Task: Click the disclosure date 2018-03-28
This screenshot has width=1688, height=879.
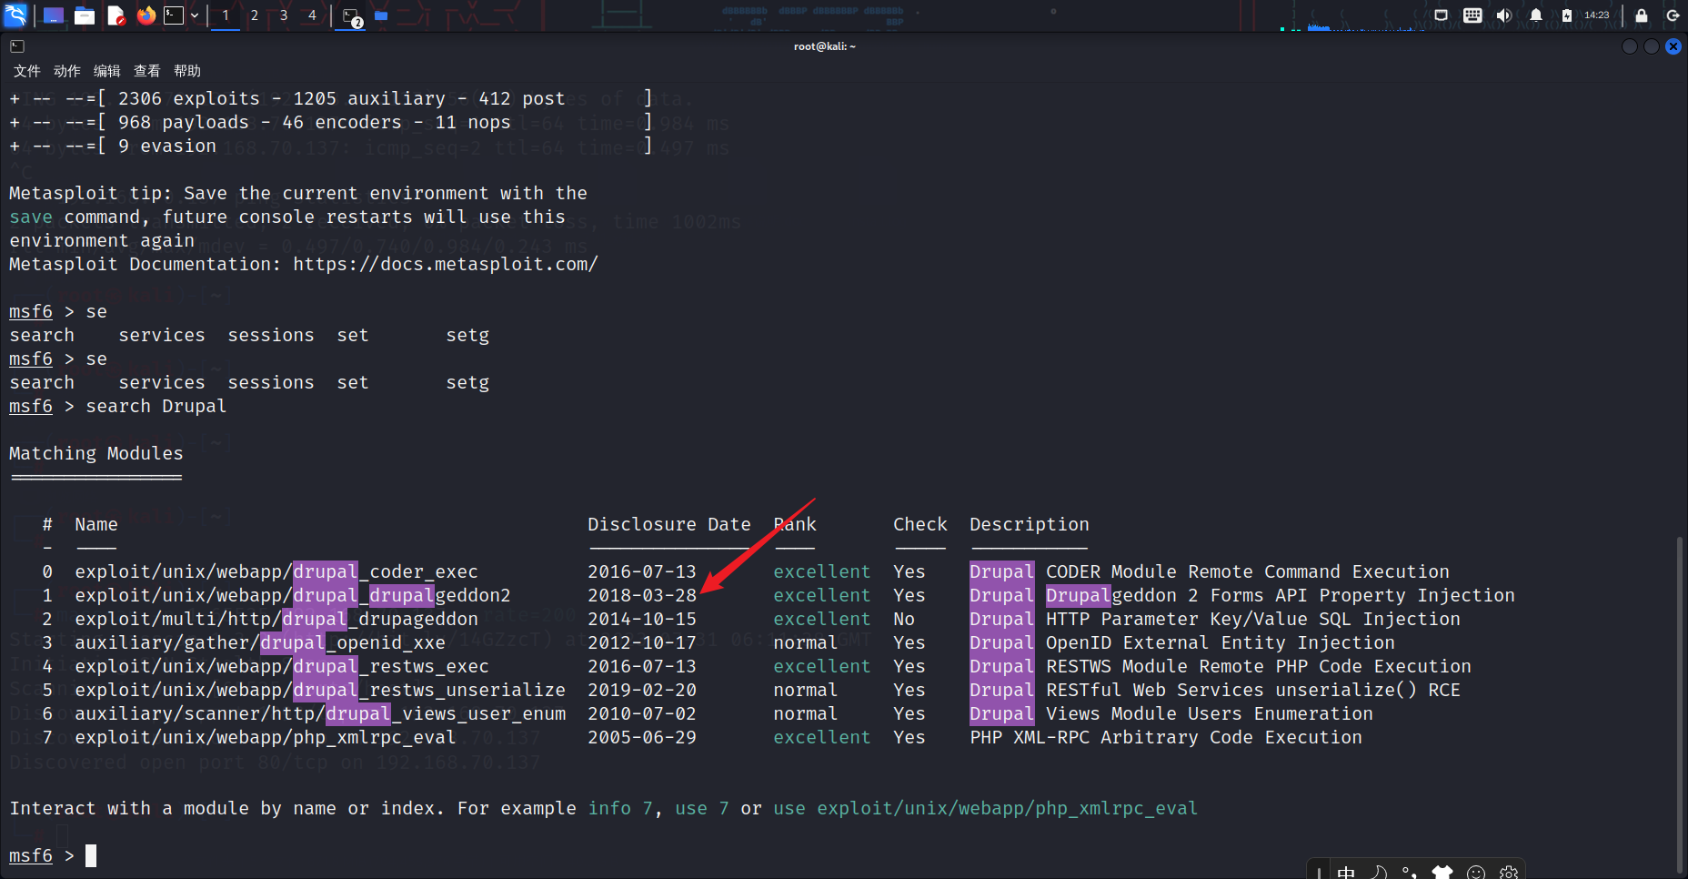Action: [642, 595]
